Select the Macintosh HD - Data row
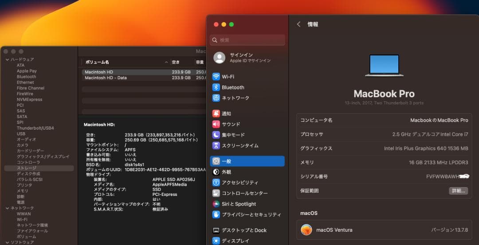The width and height of the screenshot is (479, 245). (144, 78)
